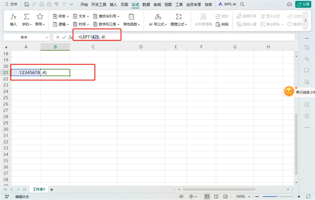Confirm formula with the green checkmark
The height and width of the screenshot is (200, 315).
(x=64, y=37)
